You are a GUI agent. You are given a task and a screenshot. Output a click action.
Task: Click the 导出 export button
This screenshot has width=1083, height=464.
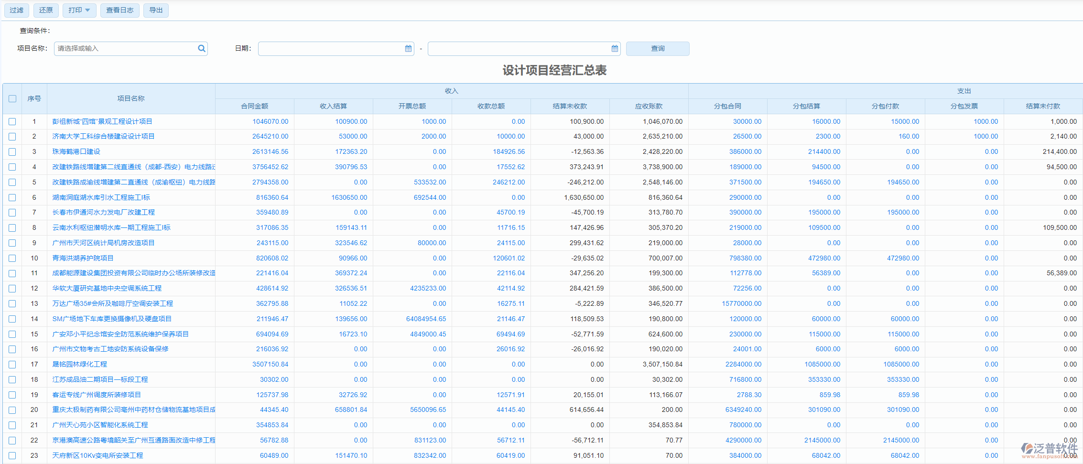156,10
